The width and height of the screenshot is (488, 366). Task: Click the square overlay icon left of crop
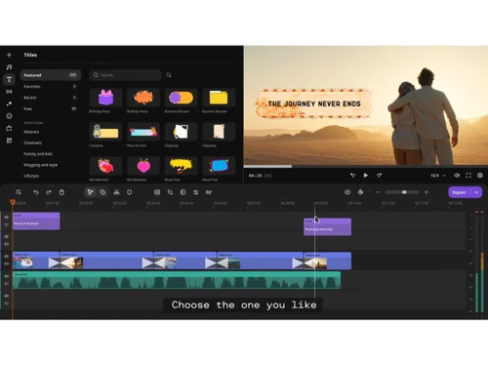(x=157, y=192)
